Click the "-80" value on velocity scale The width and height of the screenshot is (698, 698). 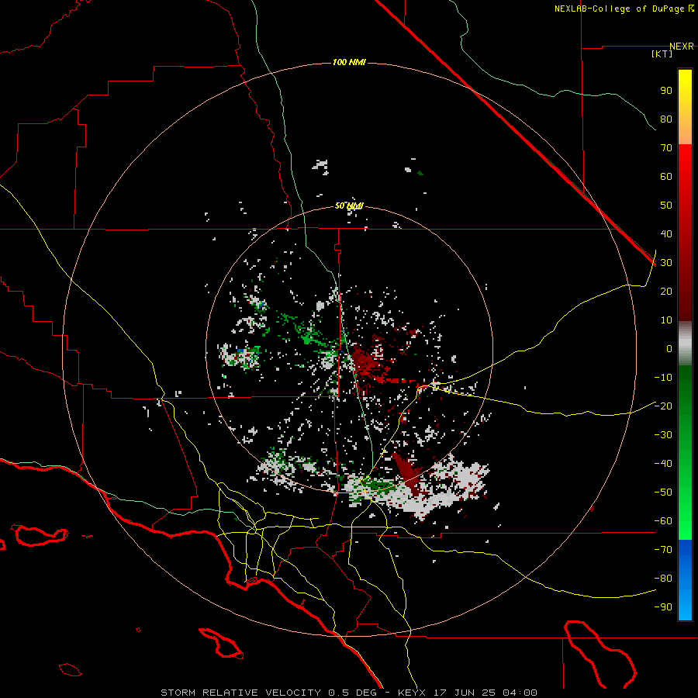click(x=663, y=579)
